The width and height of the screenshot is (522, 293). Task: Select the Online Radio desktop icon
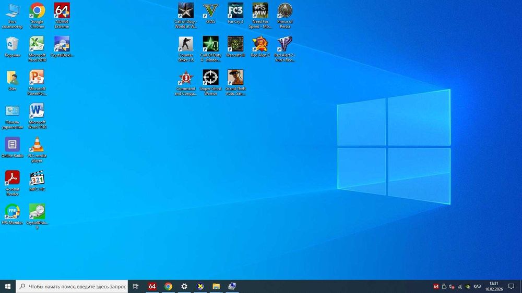click(x=13, y=148)
